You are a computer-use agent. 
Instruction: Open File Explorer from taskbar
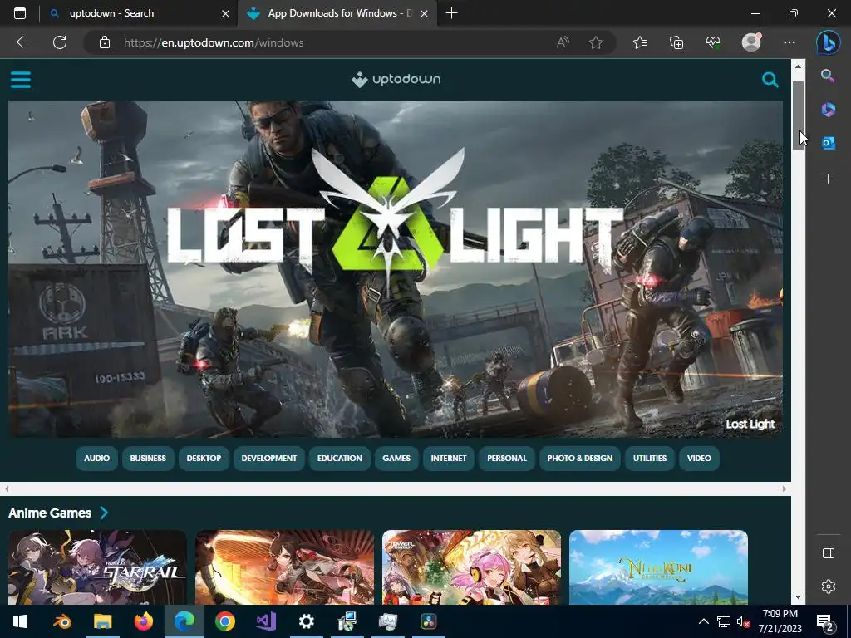102,621
